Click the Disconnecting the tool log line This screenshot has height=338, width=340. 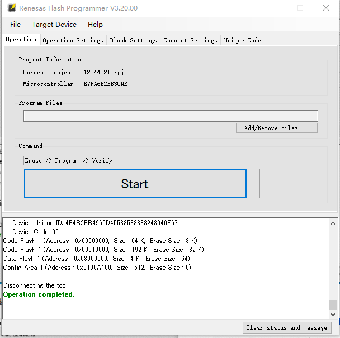[36, 285]
